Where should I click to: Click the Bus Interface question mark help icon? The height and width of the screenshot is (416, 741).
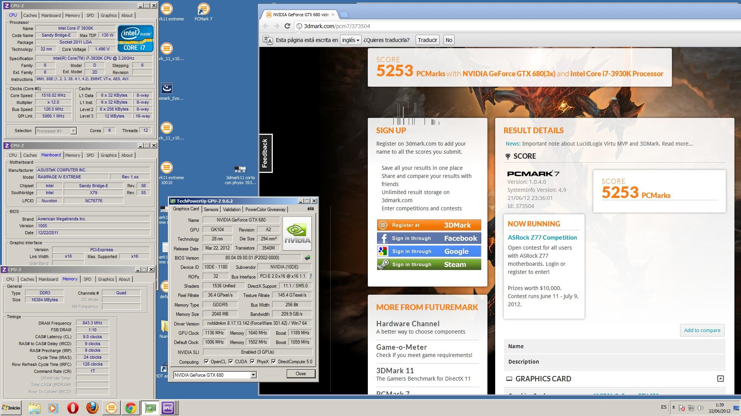point(310,276)
